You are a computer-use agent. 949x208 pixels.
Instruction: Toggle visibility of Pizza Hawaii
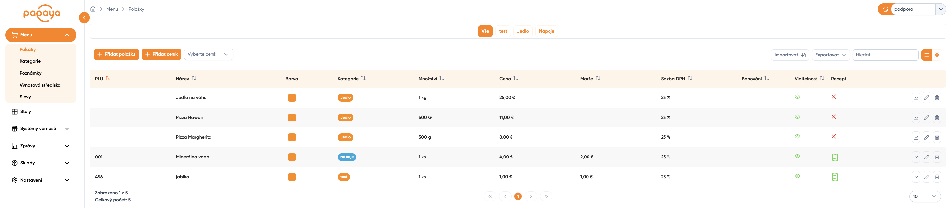797,117
